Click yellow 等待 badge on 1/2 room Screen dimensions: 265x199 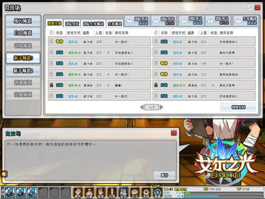[x=164, y=74]
